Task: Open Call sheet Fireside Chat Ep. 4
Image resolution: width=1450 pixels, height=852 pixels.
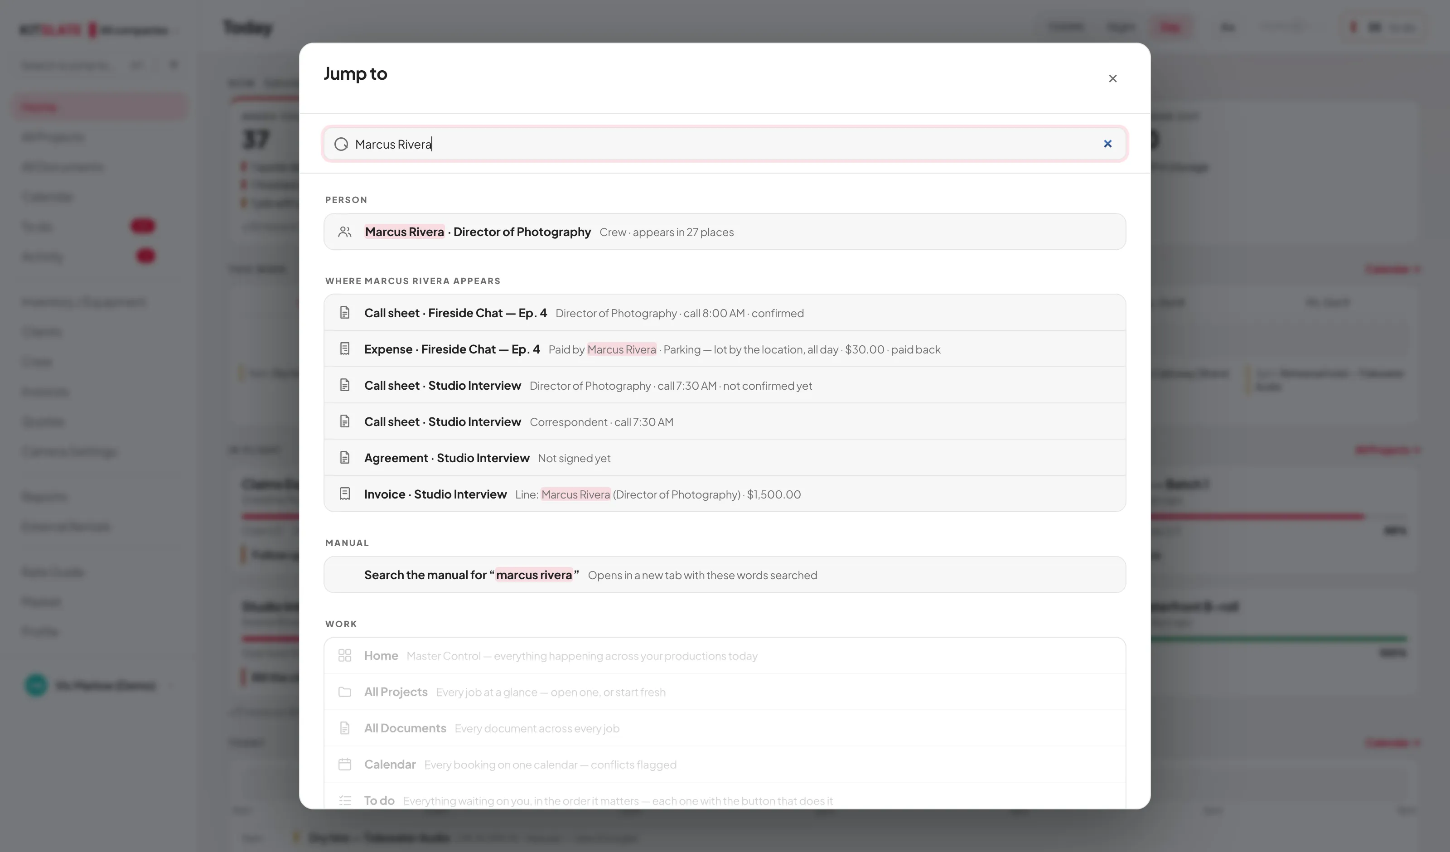Action: 725,313
